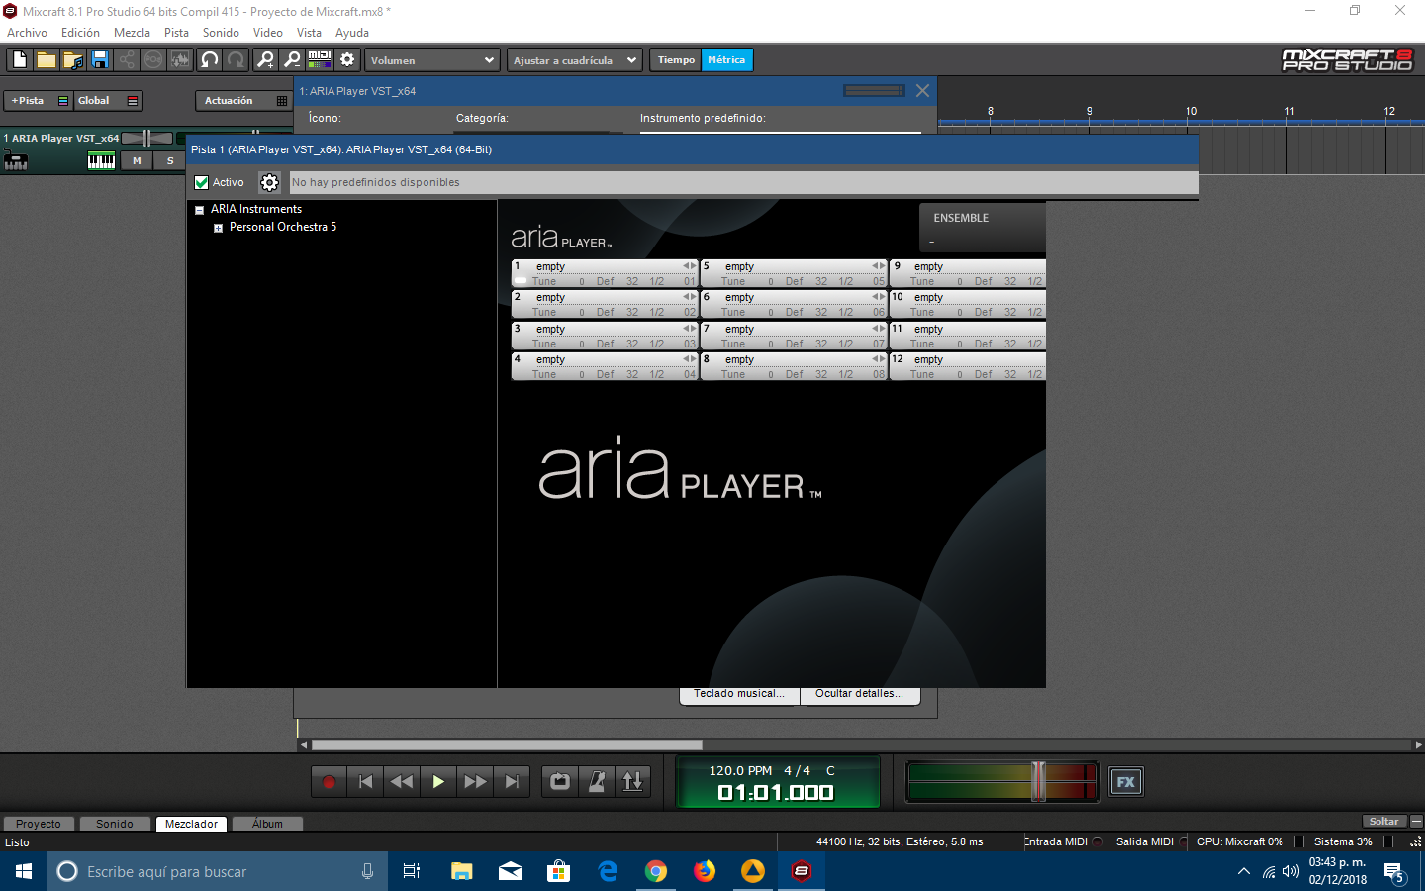Open the Ajustar a cuadrícula dropdown

pos(575,60)
